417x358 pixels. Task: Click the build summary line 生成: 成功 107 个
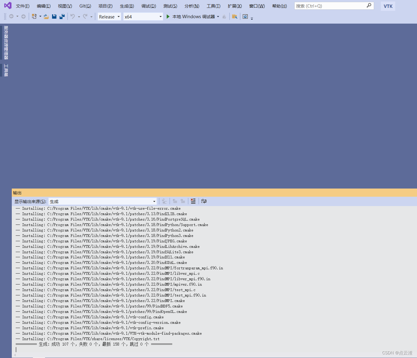[94, 344]
